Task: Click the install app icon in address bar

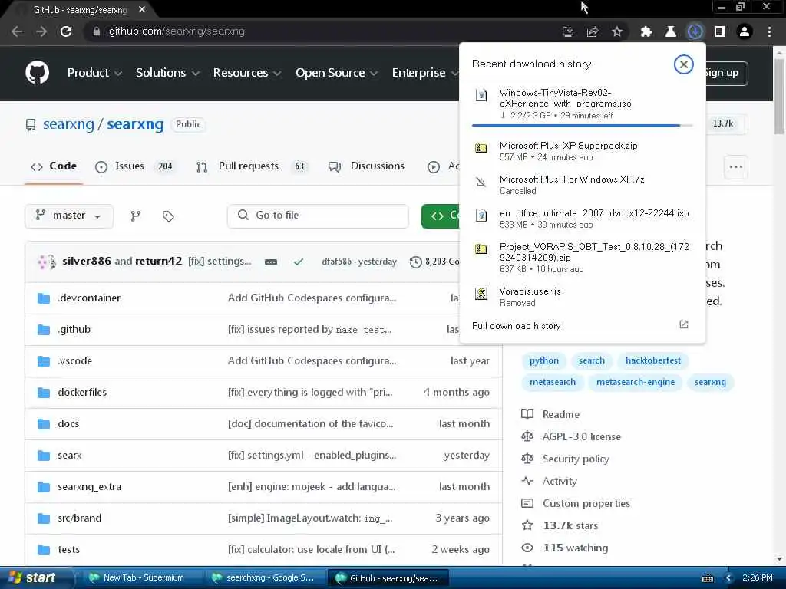Action: click(x=567, y=31)
